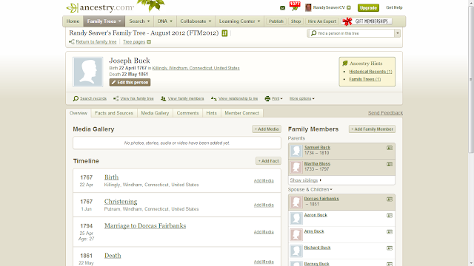Viewport: 474px width, 266px height.
Task: Click the Gift Memberships bow icon
Action: point(347,21)
